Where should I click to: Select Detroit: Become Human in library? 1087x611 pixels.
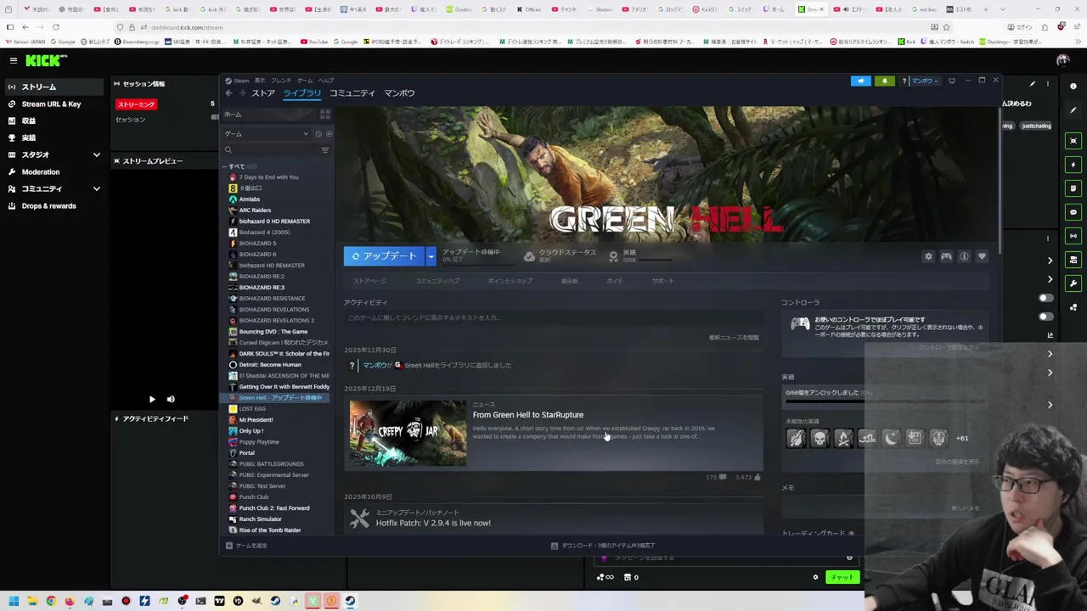pyautogui.click(x=270, y=365)
